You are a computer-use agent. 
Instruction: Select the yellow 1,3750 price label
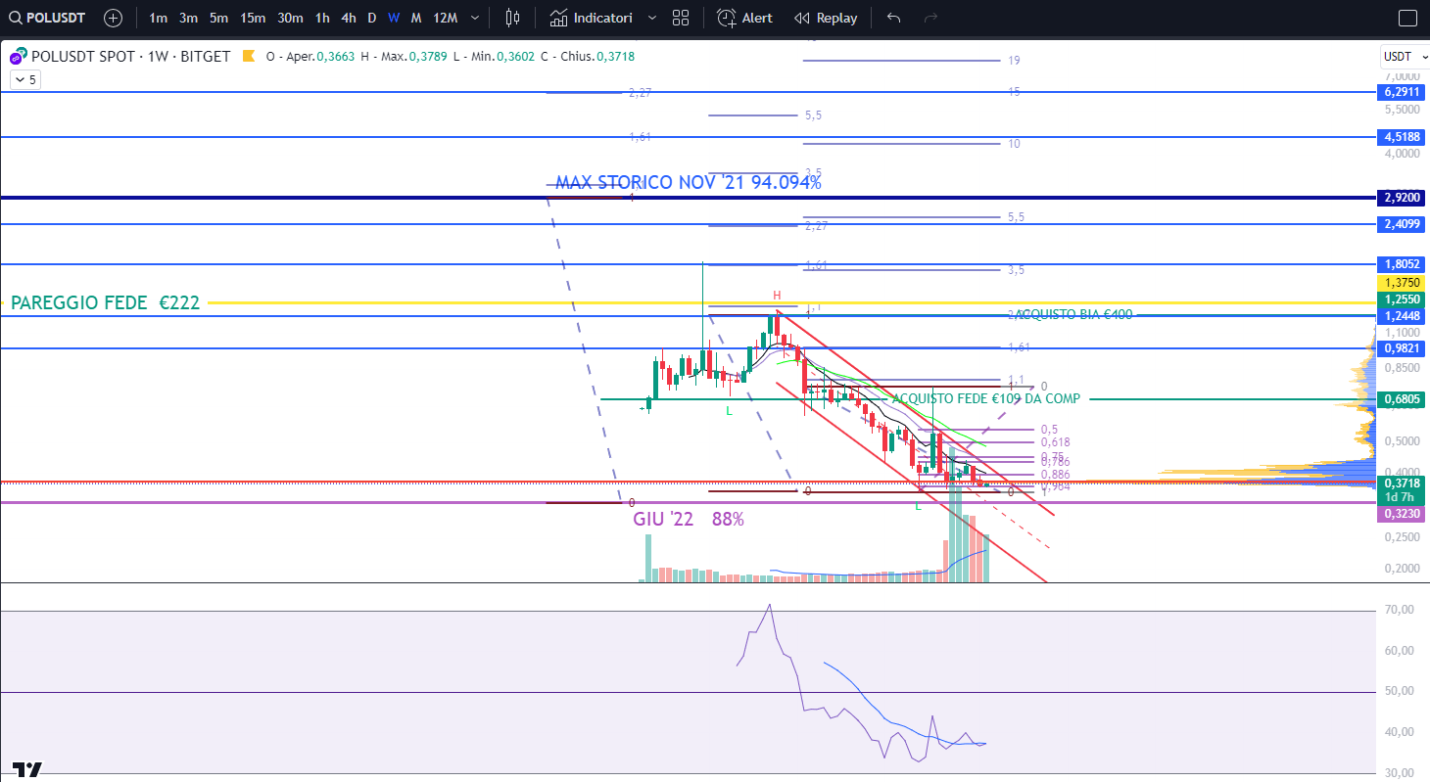1402,283
